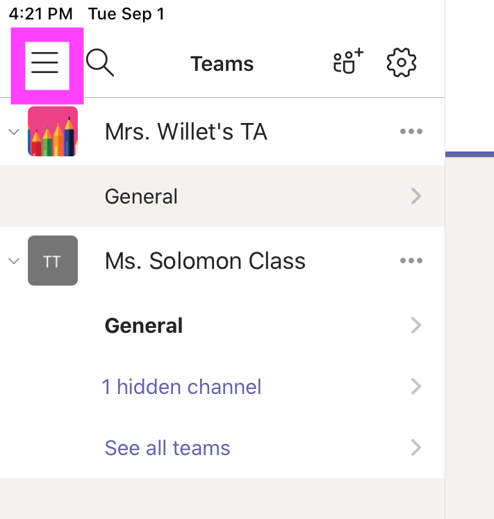The image size is (494, 519).
Task: Tap the 4:21 PM status bar clock
Action: click(x=40, y=14)
